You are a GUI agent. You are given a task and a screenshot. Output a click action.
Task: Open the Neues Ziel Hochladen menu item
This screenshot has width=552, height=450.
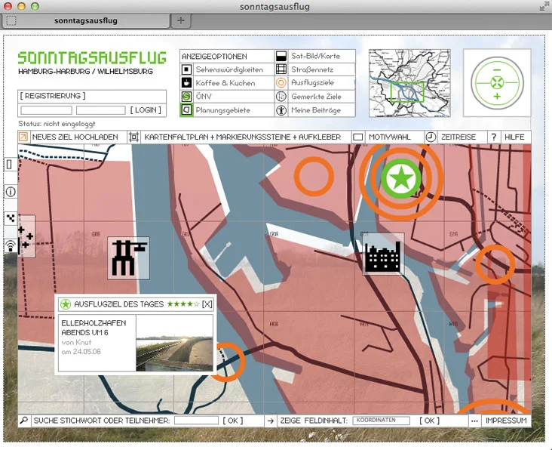point(75,137)
